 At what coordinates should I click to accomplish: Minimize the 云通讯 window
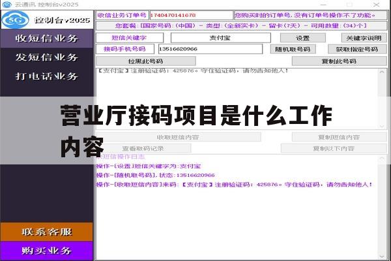pyautogui.click(x=323, y=5)
